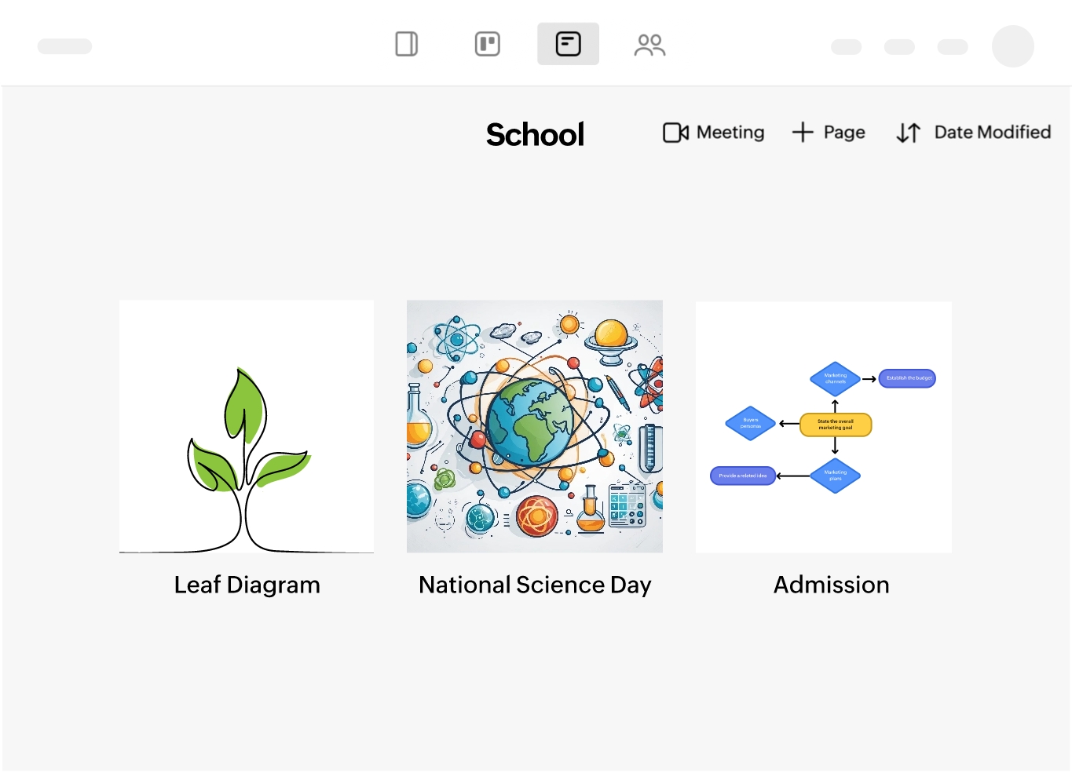Screen dimensions: 1072x773
Task: Select the highlighted note card view icon
Action: click(x=568, y=44)
